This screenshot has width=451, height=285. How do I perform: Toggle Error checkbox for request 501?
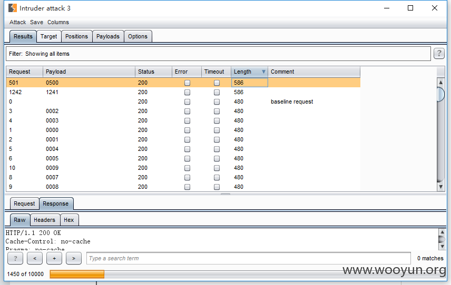[x=187, y=83]
